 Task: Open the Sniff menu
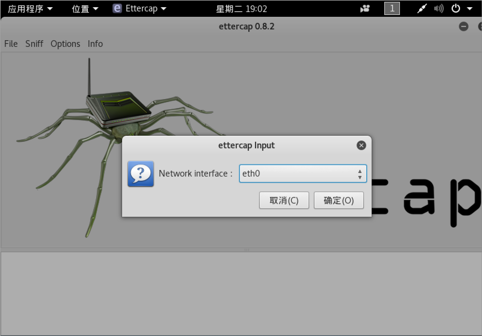[x=34, y=44]
